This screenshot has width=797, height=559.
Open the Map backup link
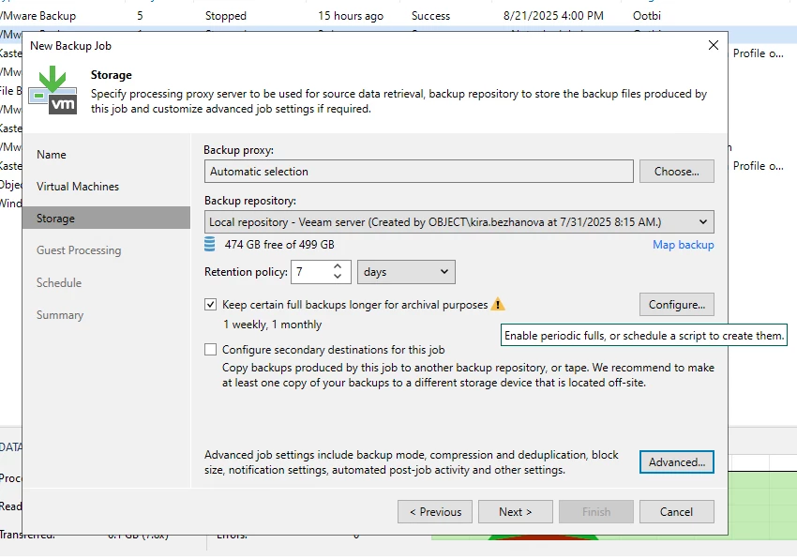click(684, 245)
